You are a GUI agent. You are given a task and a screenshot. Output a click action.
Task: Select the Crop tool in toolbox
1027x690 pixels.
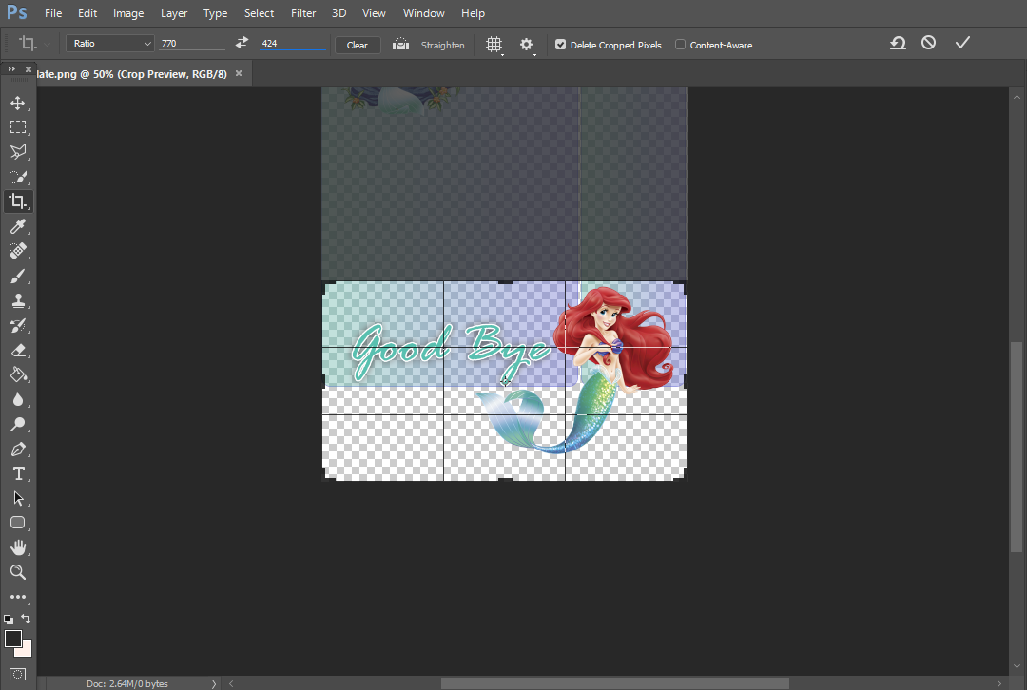tap(18, 201)
